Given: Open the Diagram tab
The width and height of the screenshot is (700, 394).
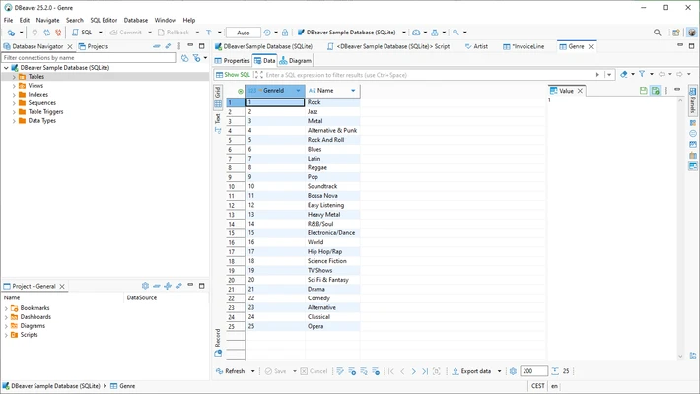Looking at the screenshot, I should pyautogui.click(x=295, y=61).
